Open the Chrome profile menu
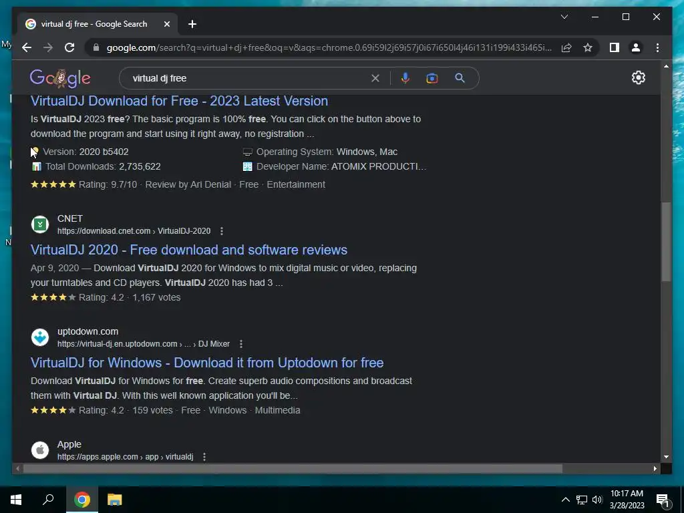684x513 pixels. (636, 47)
